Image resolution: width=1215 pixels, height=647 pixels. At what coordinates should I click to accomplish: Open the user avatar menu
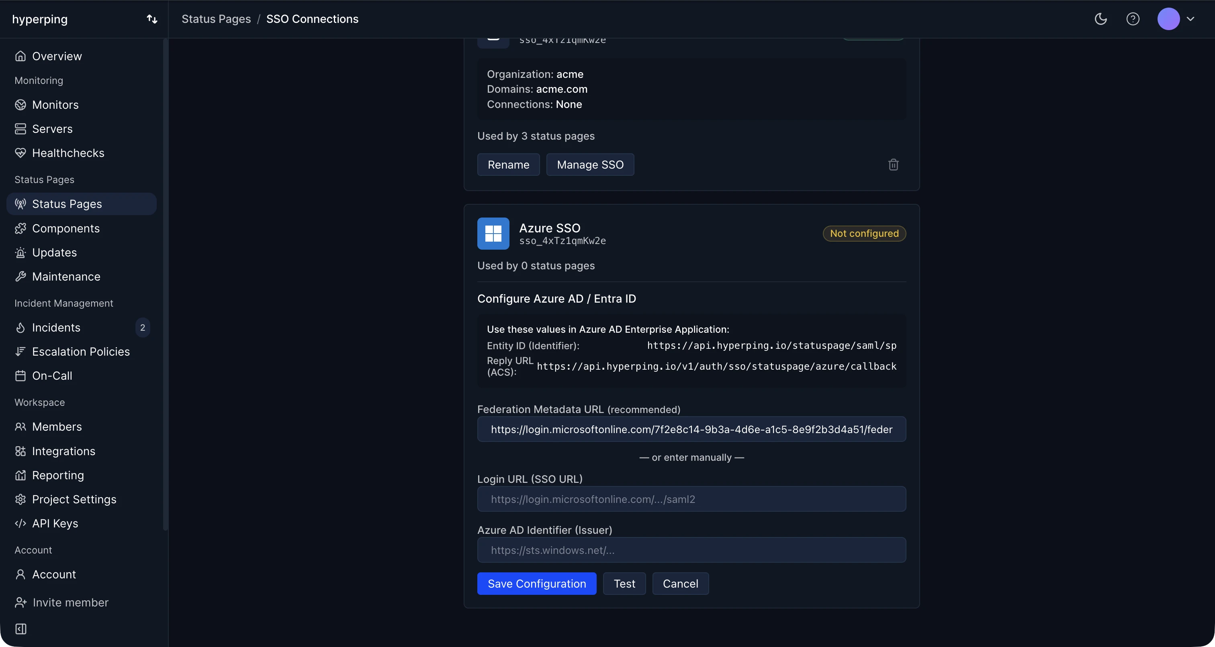point(1168,19)
